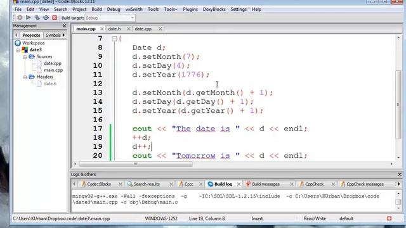Click the log tabs scroll right arrow
Viewport: 406px width, 228px height.
pyautogui.click(x=399, y=184)
